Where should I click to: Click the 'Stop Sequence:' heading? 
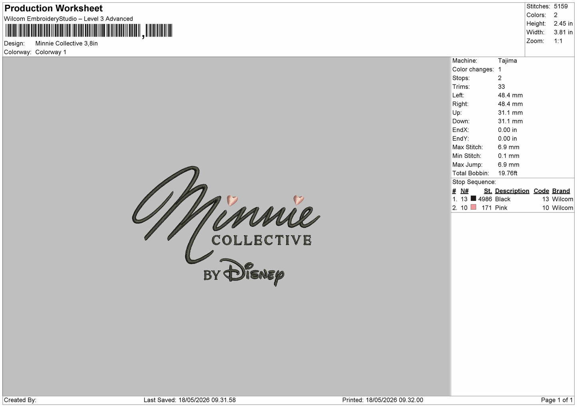pos(474,182)
